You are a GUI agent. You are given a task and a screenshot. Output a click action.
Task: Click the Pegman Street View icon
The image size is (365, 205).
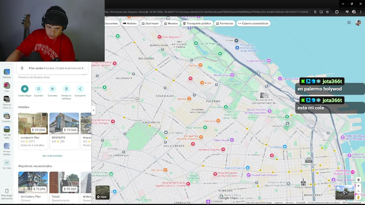point(358,197)
